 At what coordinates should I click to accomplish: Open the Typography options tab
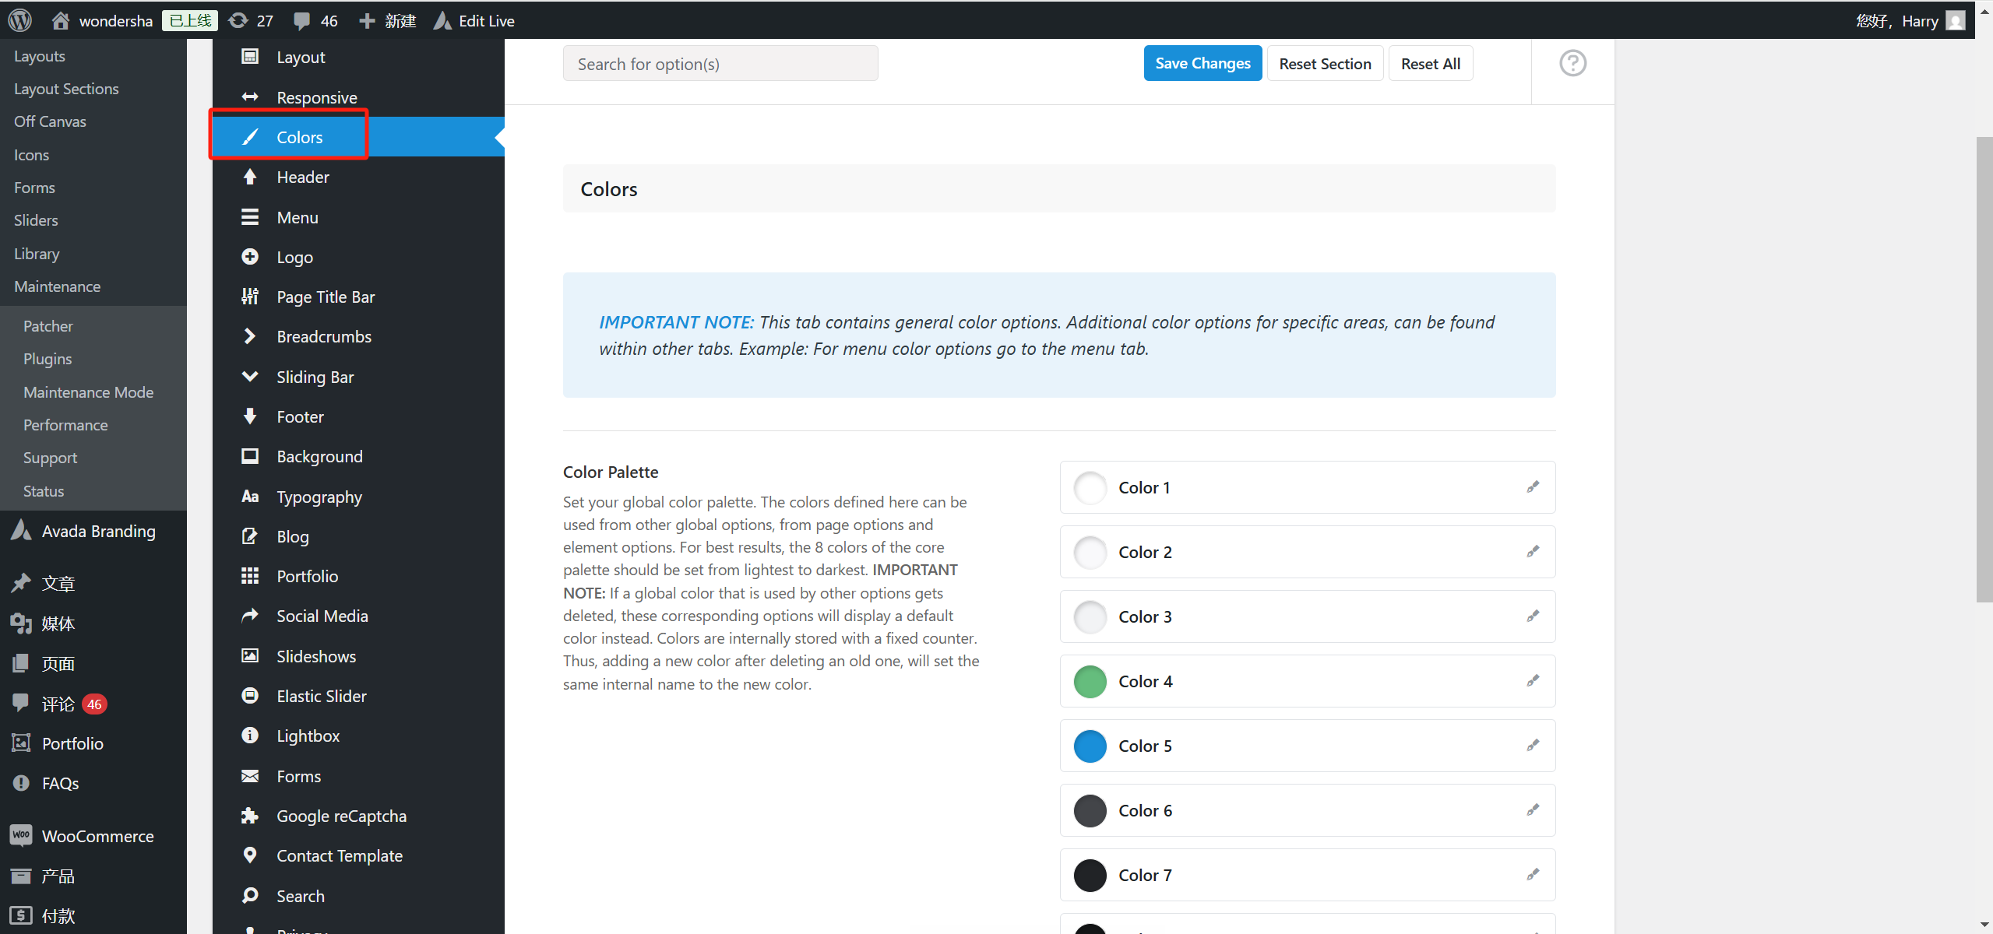coord(319,497)
